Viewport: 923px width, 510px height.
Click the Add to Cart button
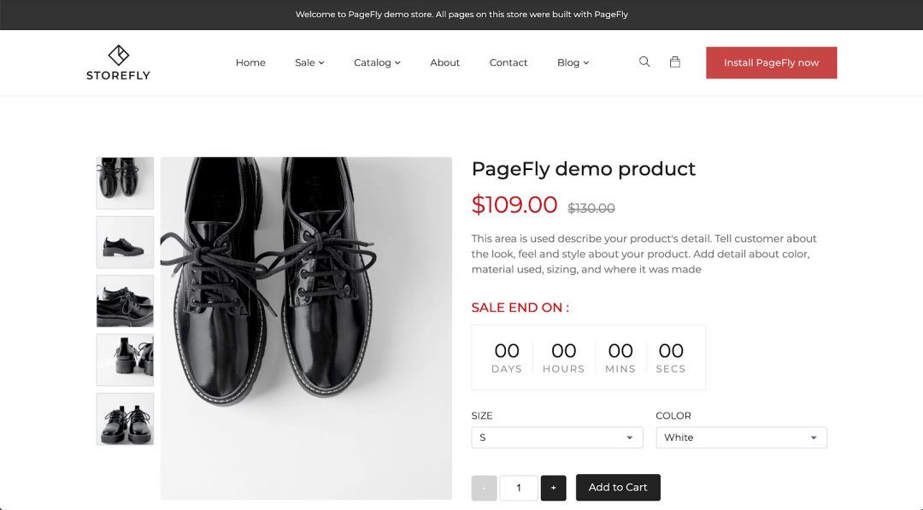point(618,487)
